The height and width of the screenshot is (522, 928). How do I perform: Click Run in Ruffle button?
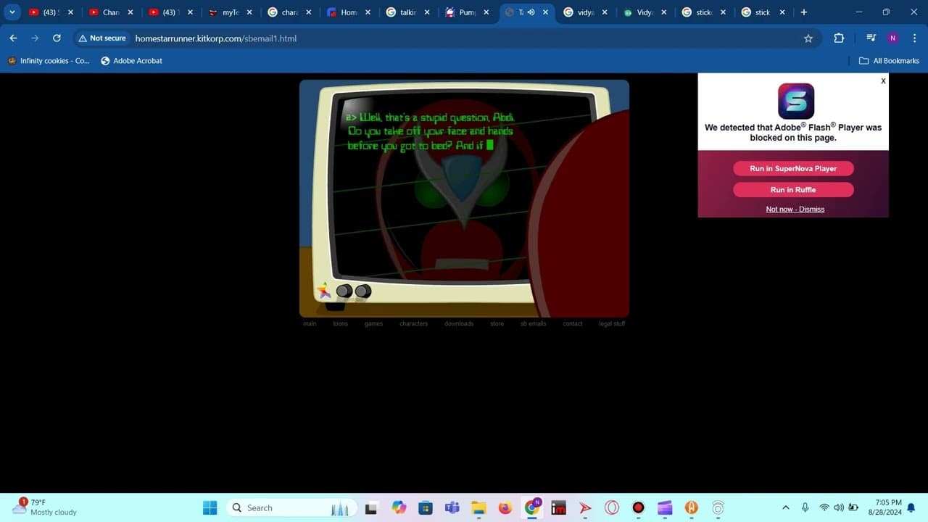click(x=793, y=189)
